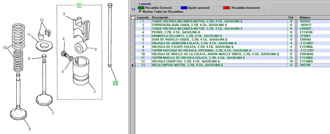
Task: Click the Ctd. column header
Action: tap(291, 17)
